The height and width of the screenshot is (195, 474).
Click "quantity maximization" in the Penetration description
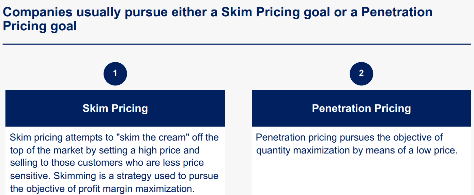[x=303, y=150]
